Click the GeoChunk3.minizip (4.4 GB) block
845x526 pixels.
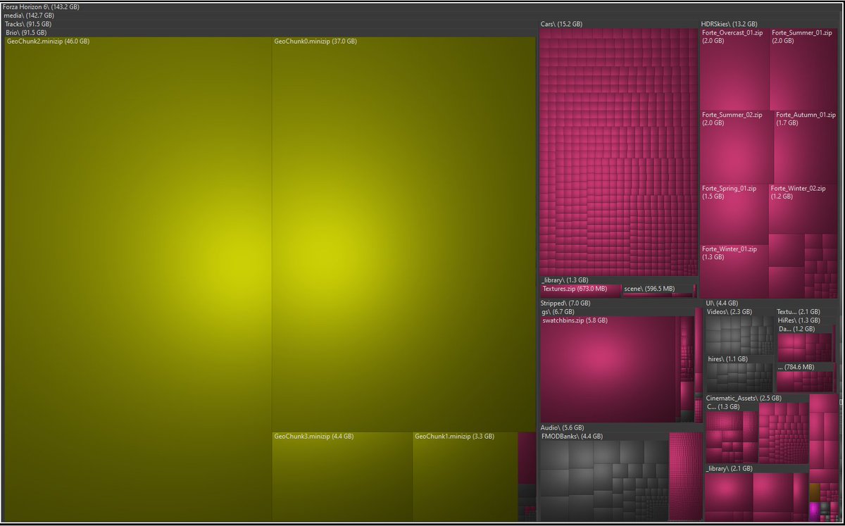click(x=342, y=477)
